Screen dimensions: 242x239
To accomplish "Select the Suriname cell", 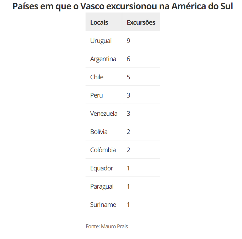I will (x=103, y=205).
